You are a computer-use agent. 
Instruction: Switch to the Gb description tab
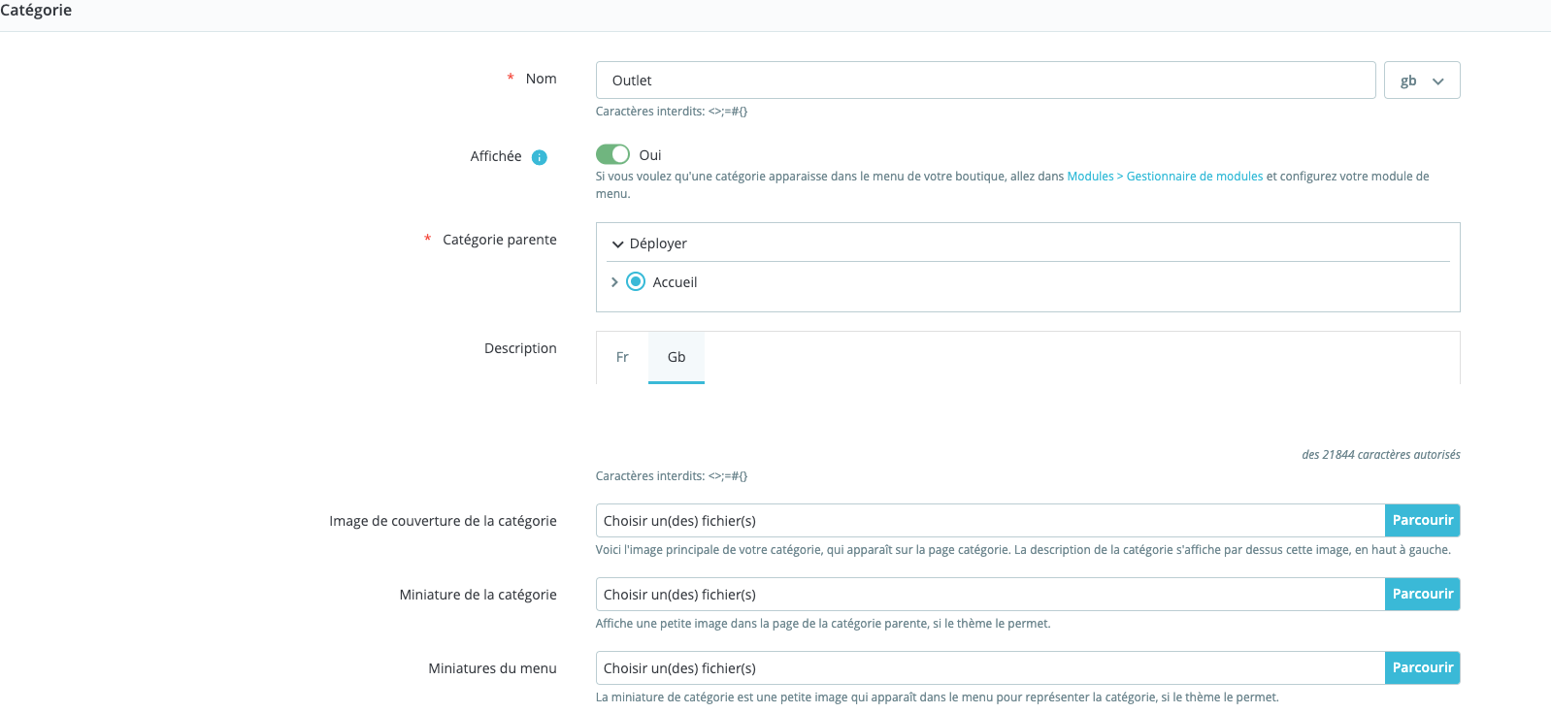676,357
